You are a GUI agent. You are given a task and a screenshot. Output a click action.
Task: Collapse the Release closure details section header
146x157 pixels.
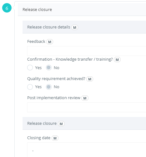[x=84, y=27]
